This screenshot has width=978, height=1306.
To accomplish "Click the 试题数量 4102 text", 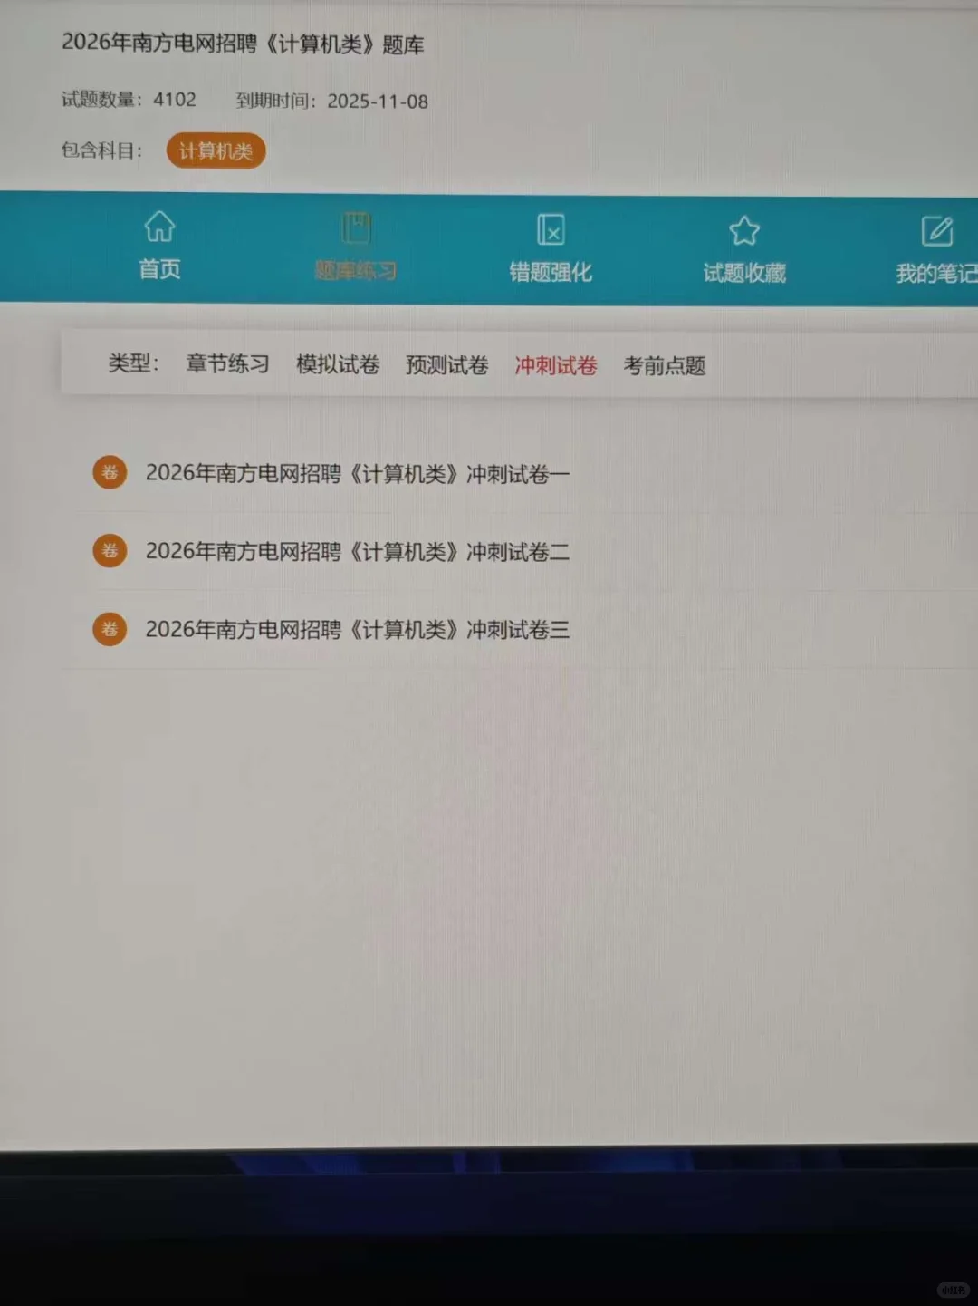I will [x=129, y=99].
